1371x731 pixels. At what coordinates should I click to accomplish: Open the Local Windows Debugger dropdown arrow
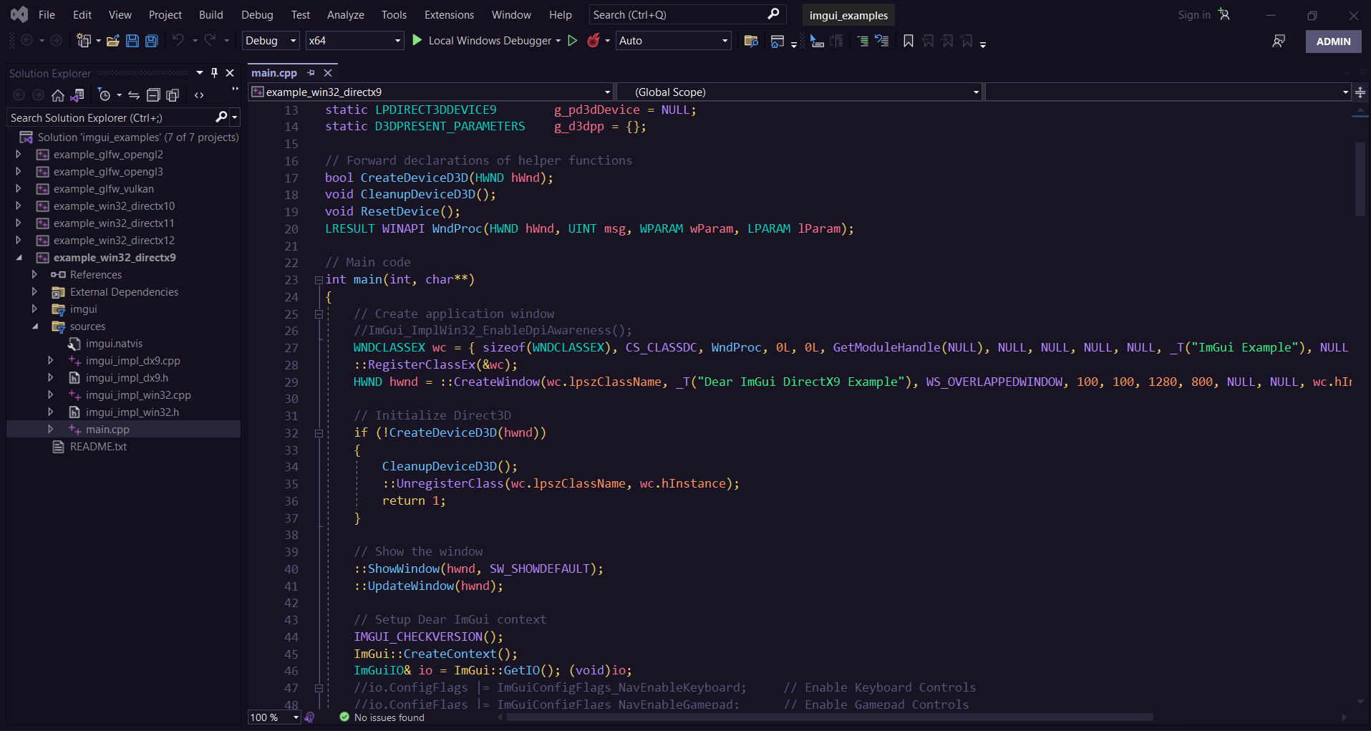(x=558, y=41)
